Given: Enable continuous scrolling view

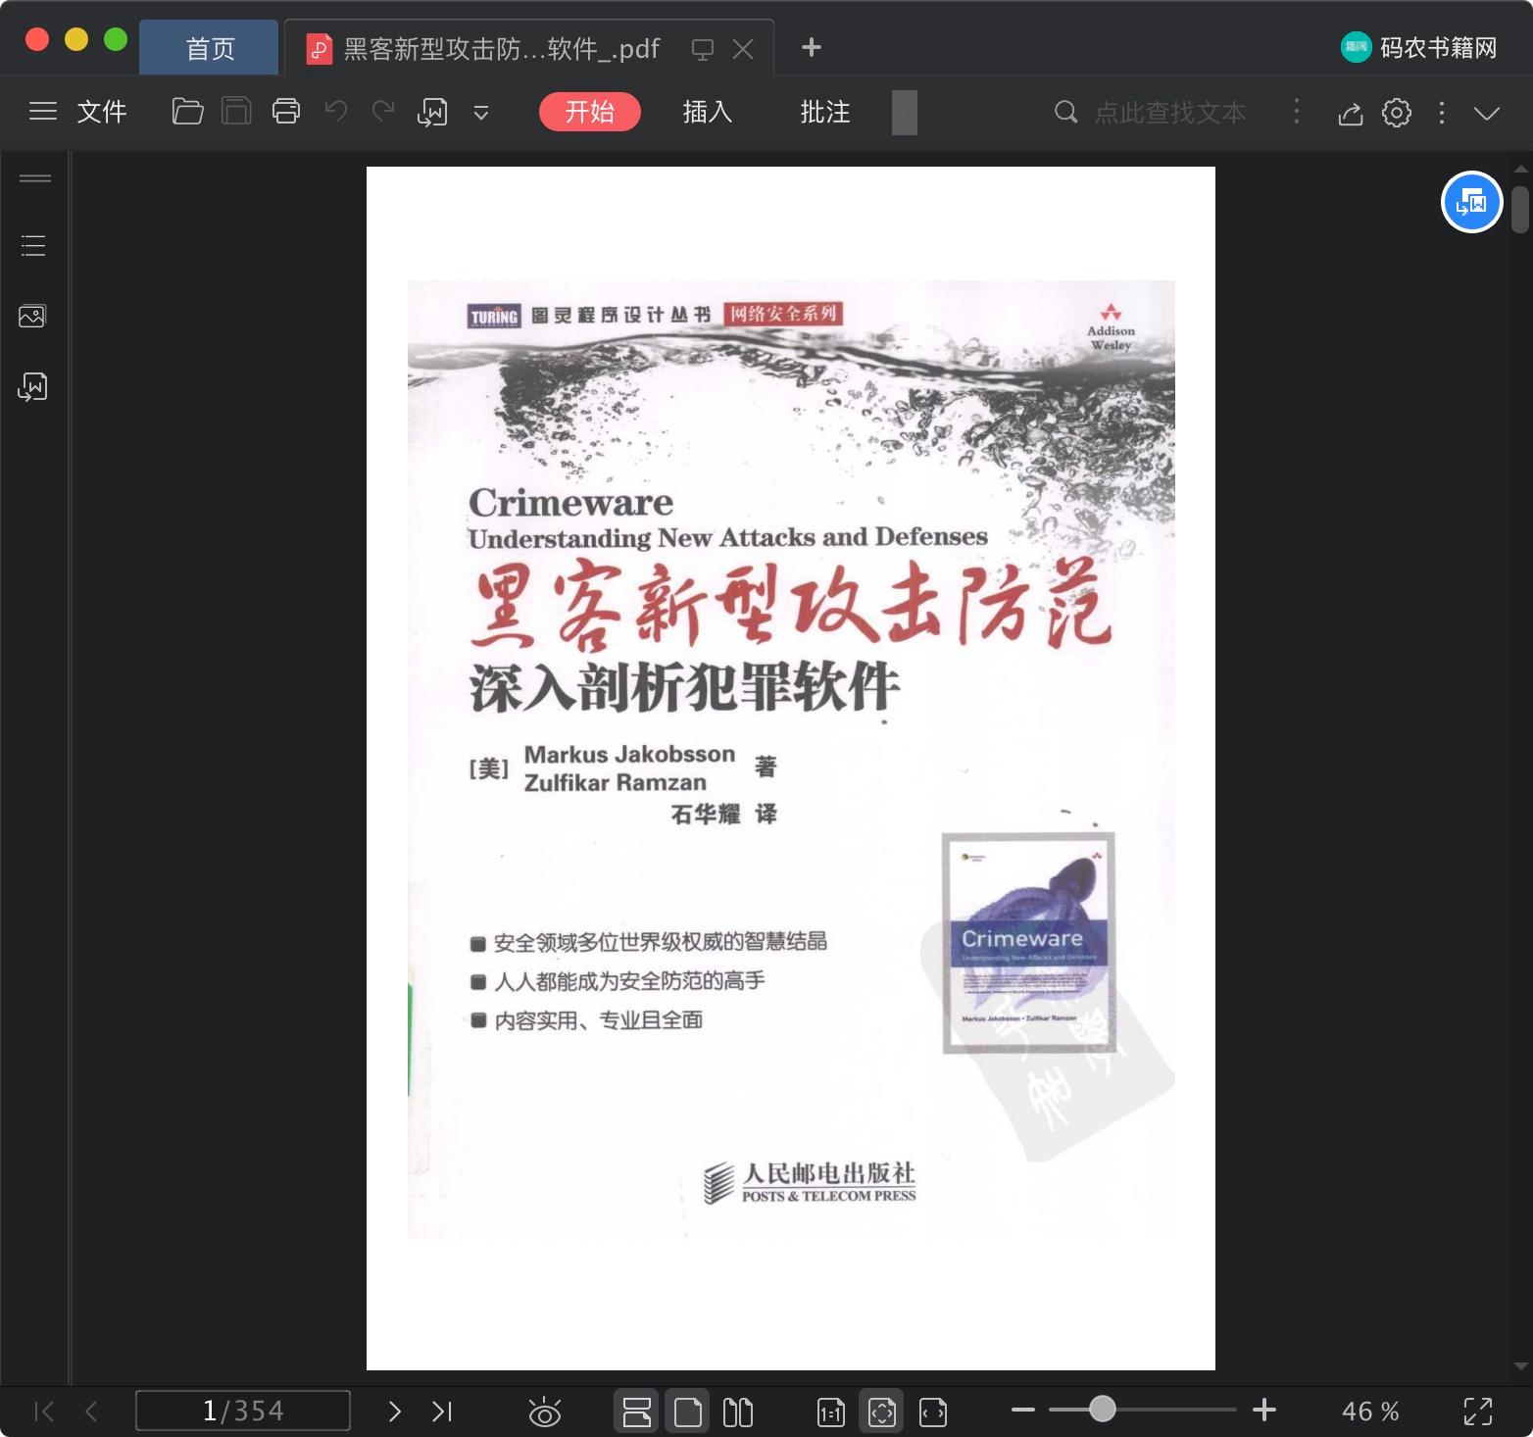Looking at the screenshot, I should (637, 1412).
